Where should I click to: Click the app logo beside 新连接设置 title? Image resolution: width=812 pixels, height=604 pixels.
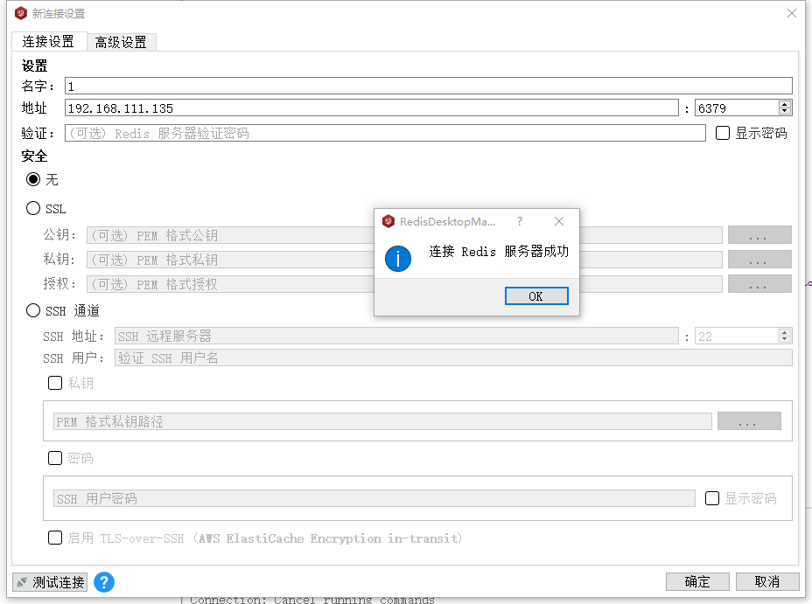(21, 13)
